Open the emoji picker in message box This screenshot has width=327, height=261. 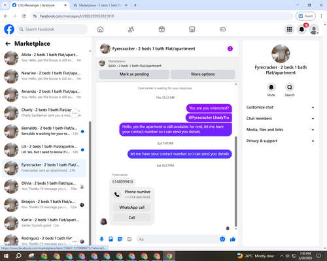click(x=222, y=239)
